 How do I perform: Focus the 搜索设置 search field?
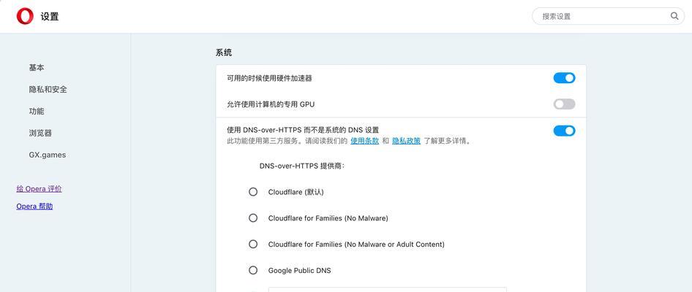click(x=608, y=16)
